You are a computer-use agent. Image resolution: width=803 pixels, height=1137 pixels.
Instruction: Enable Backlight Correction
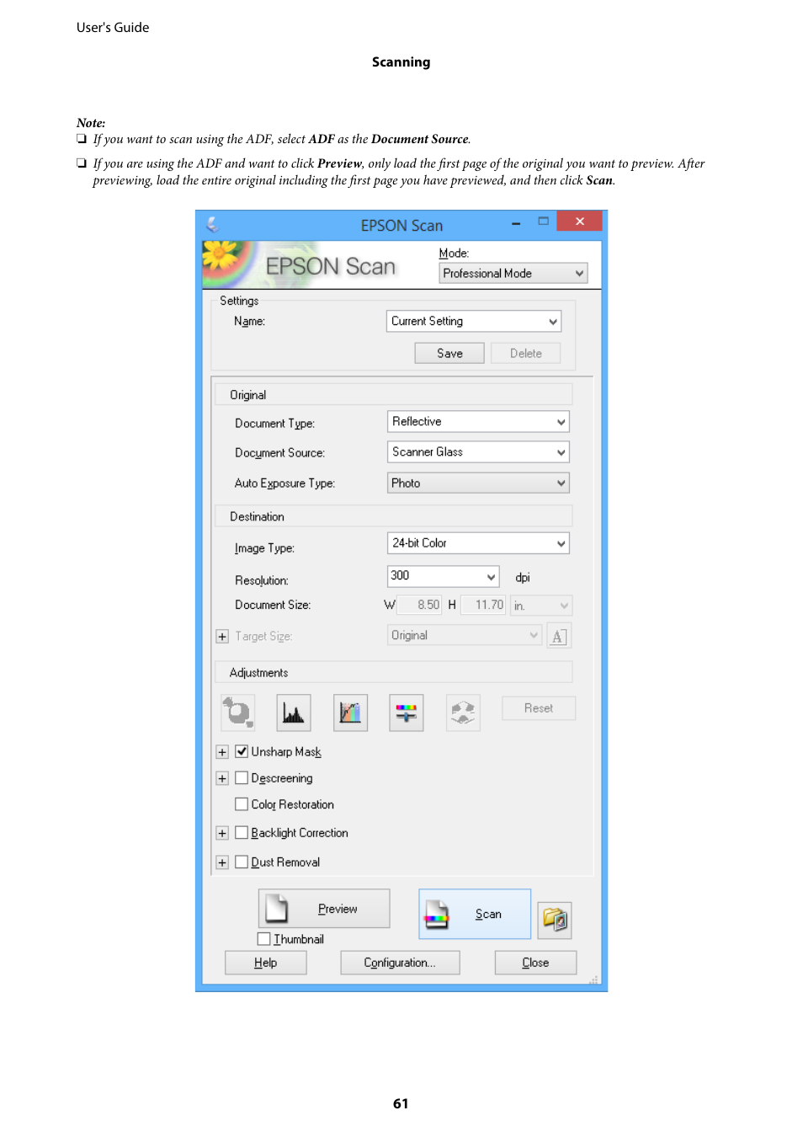[x=242, y=832]
